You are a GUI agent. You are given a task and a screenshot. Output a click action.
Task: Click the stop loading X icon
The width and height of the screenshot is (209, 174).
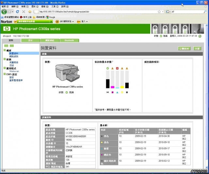click(x=24, y=12)
